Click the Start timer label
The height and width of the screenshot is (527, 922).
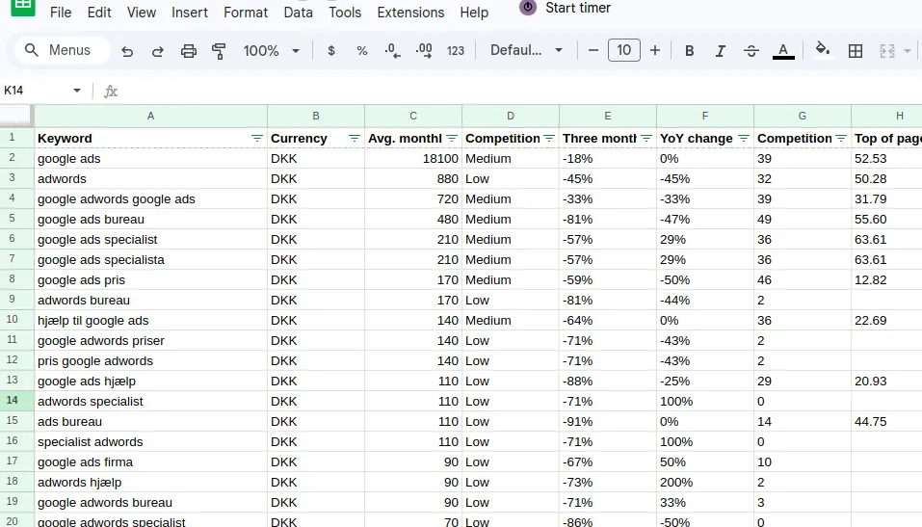[578, 8]
